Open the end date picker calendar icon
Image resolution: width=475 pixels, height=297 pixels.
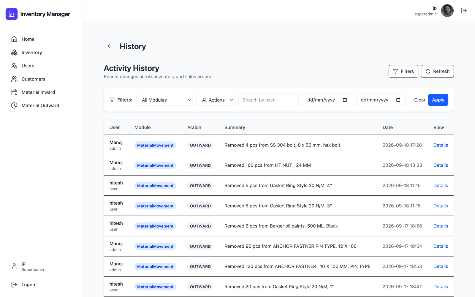[398, 100]
